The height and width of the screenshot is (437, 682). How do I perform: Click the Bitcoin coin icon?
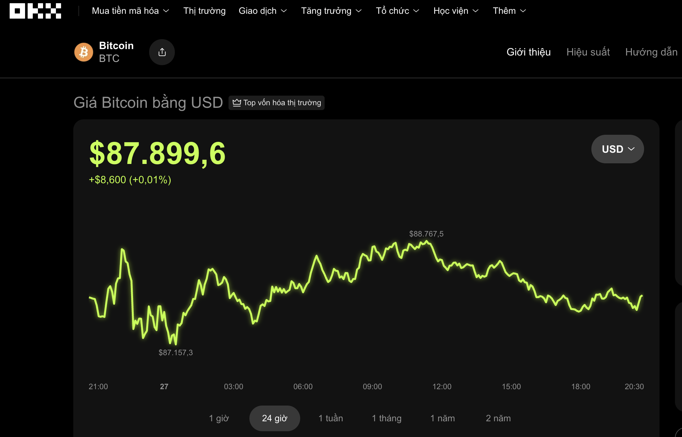[x=83, y=52]
